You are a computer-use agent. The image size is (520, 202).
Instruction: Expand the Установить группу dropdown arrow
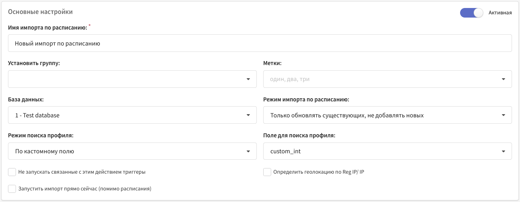(x=248, y=79)
